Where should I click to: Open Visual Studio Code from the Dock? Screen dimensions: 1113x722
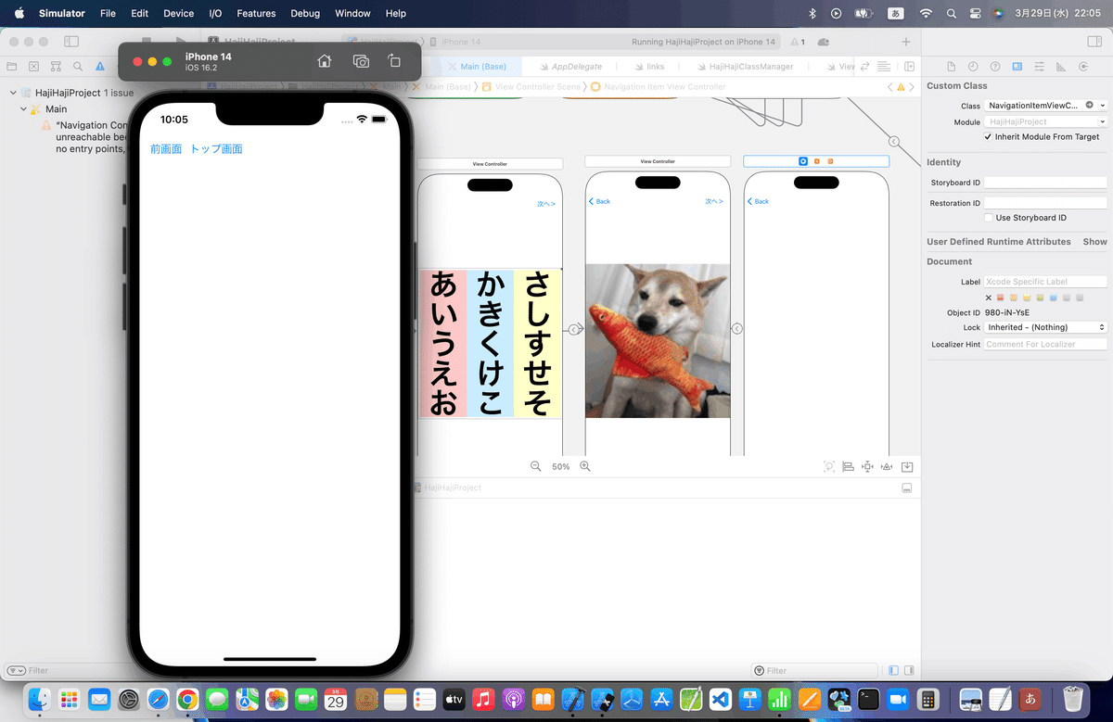[721, 700]
